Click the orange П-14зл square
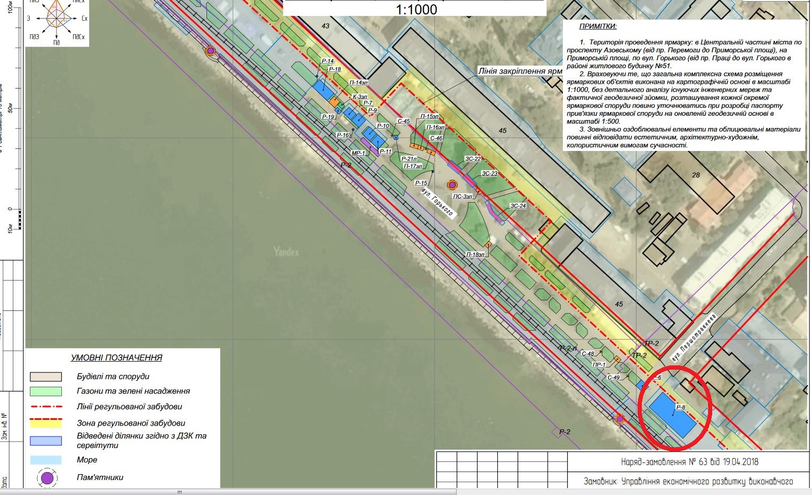This screenshot has height=495, width=812. click(x=334, y=101)
